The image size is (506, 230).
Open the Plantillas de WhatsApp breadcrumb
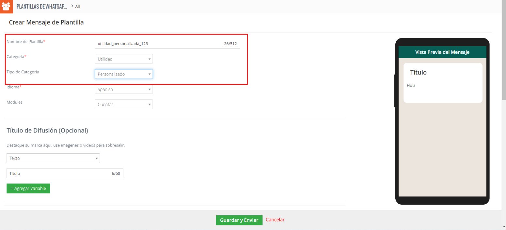[x=42, y=7]
